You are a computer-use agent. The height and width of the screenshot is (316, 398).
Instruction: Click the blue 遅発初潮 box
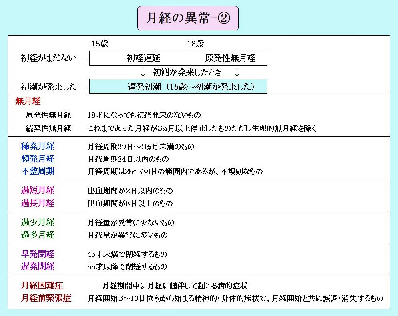[178, 86]
